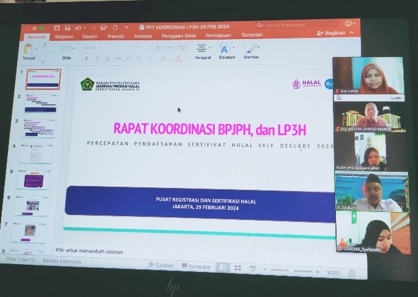Screen dimensions: 418x297
Task: Switch to Slide Sorter grid view
Action: pyautogui.click(x=238, y=268)
